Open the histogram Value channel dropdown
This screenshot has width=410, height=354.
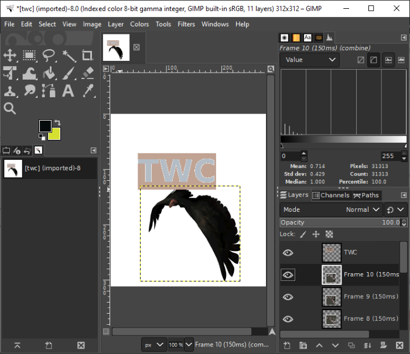click(310, 60)
